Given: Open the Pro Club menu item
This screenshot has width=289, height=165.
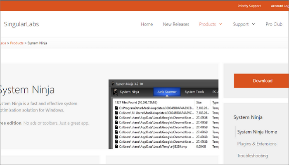Looking at the screenshot, I should tap(274, 24).
